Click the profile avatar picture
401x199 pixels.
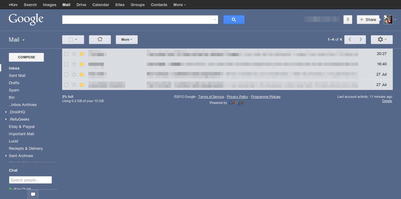(x=388, y=20)
